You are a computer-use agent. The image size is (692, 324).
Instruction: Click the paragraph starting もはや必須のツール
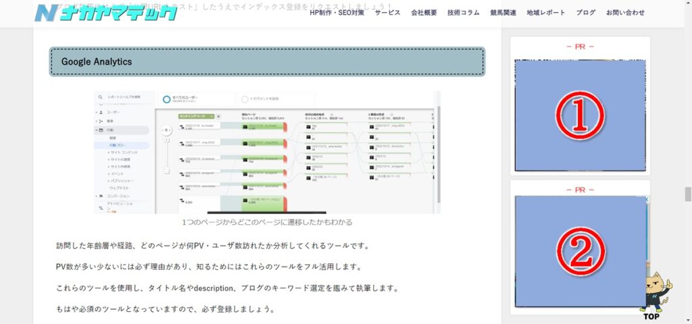166,309
